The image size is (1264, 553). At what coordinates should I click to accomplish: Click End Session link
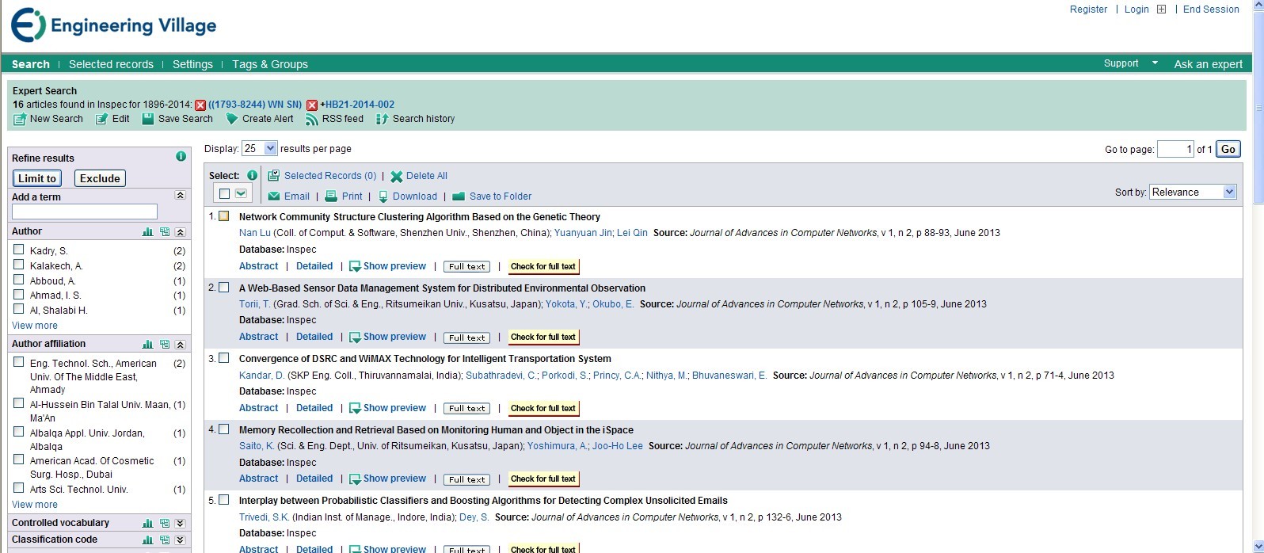[1211, 10]
